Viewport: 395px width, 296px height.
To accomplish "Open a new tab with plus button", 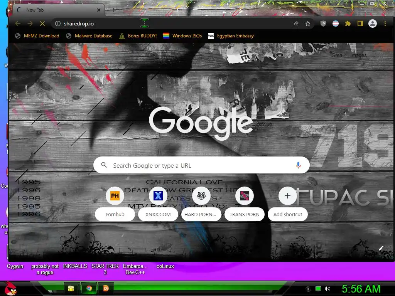I will tap(113, 10).
